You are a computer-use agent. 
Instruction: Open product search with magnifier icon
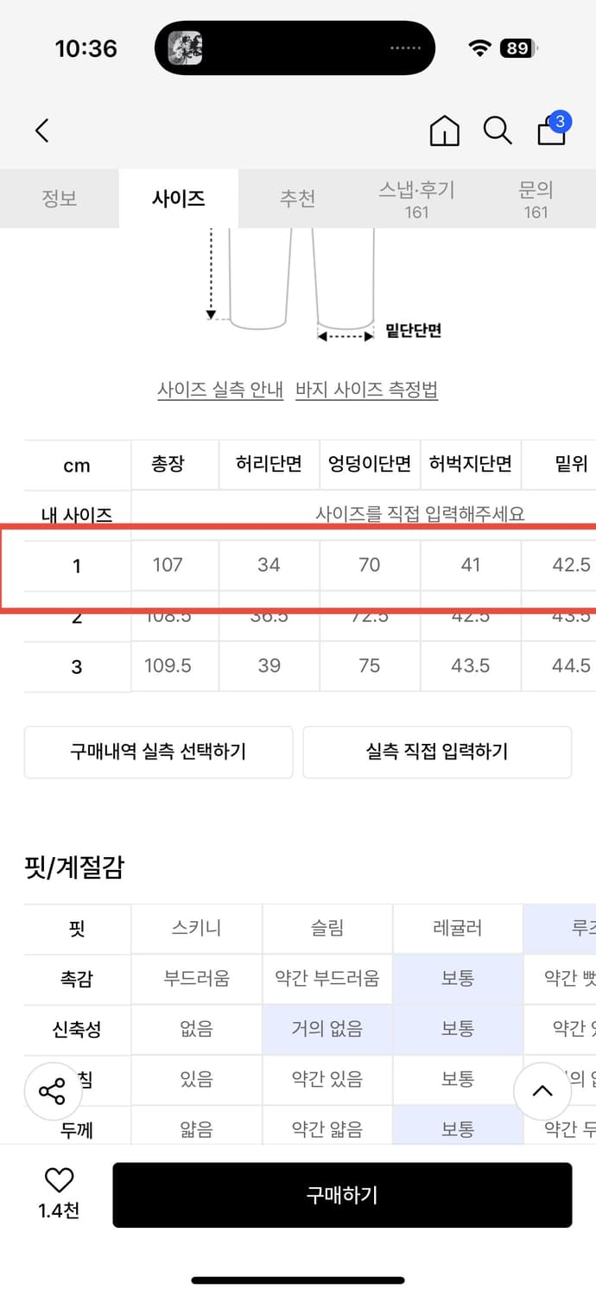[x=498, y=131]
